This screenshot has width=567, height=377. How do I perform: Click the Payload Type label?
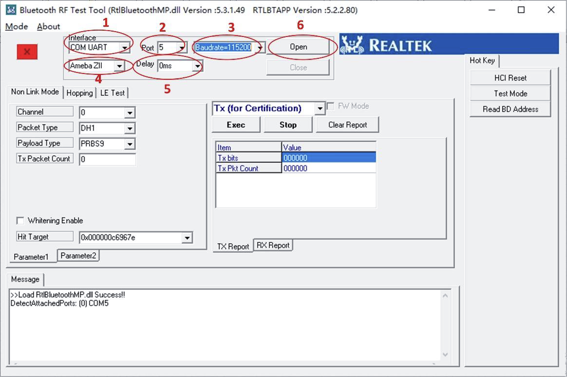click(45, 143)
